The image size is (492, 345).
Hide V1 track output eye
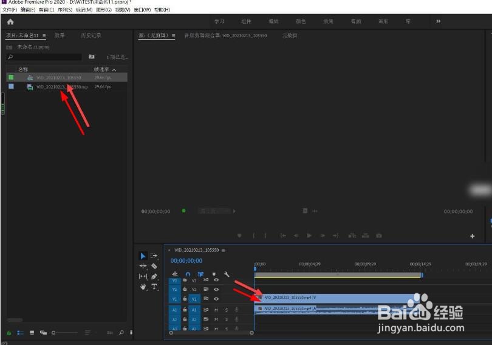point(216,299)
